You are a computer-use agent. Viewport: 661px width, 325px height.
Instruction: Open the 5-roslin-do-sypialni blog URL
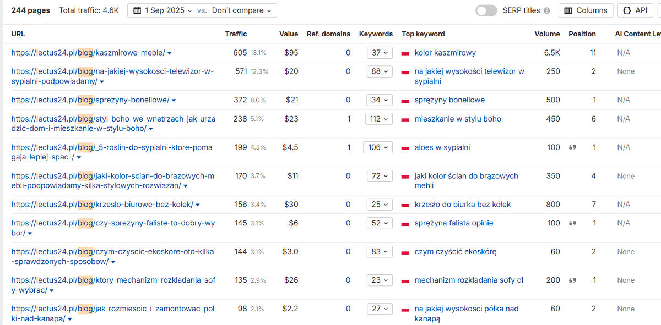tap(112, 152)
